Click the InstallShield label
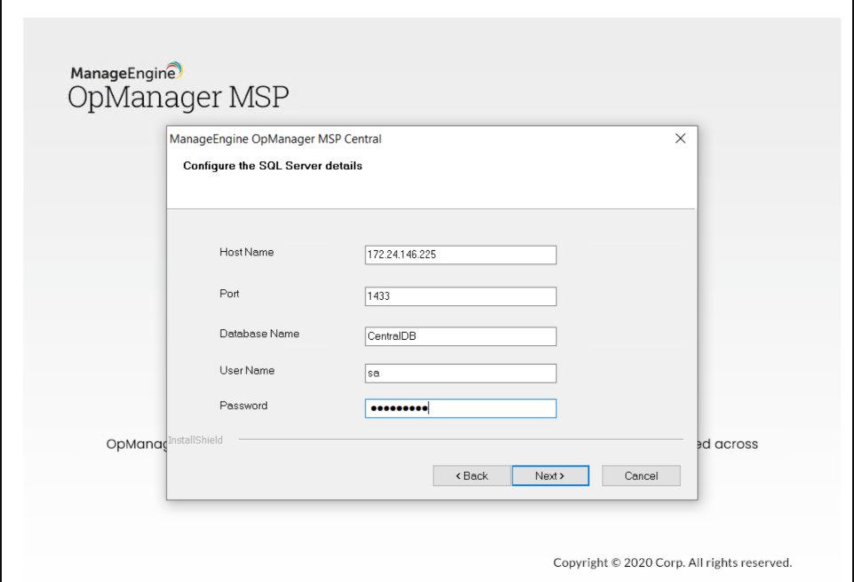The height and width of the screenshot is (582, 854). tap(195, 439)
